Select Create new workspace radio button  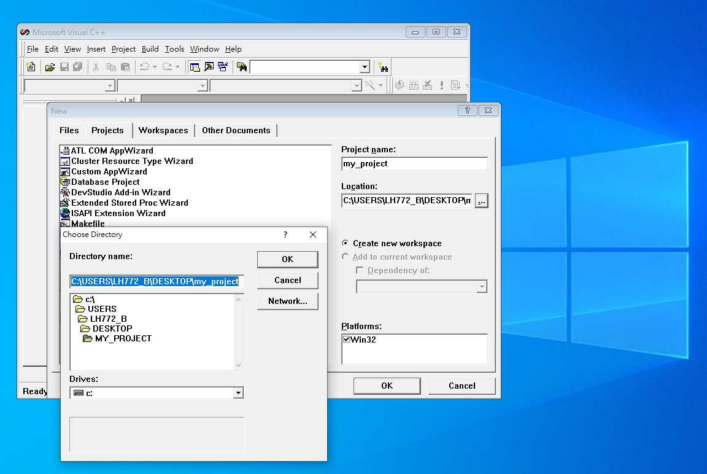(x=346, y=243)
